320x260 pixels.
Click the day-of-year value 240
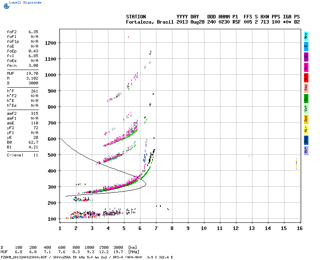212,22
